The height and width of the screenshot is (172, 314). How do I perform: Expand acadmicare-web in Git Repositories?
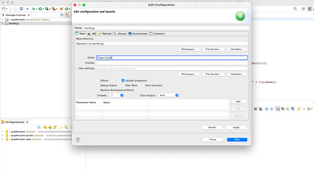pyautogui.click(x=2, y=140)
